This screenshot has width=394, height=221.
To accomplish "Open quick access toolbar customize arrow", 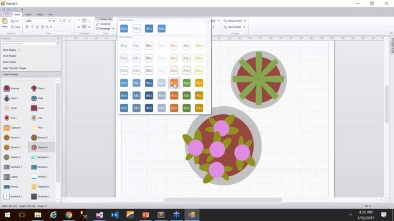I will (22, 10).
